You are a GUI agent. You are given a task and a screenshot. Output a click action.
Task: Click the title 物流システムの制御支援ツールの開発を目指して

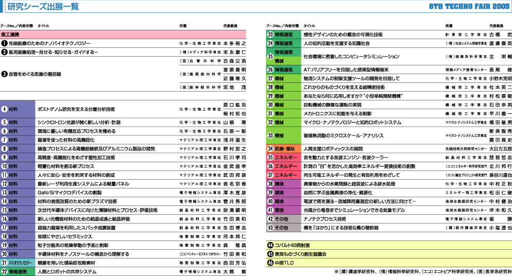coord(351,79)
